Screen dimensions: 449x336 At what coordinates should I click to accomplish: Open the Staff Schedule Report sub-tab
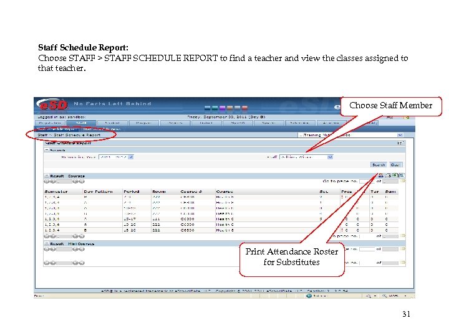56,129
